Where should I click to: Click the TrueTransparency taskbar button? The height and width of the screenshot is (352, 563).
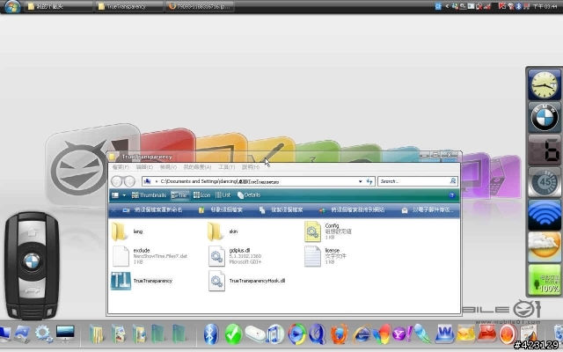point(129,6)
